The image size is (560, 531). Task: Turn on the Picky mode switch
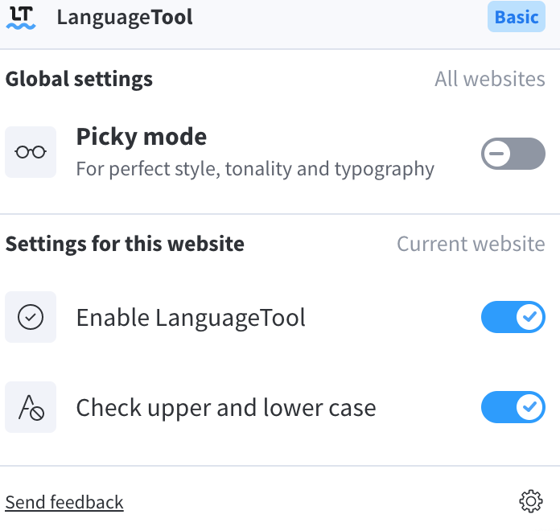tap(513, 154)
